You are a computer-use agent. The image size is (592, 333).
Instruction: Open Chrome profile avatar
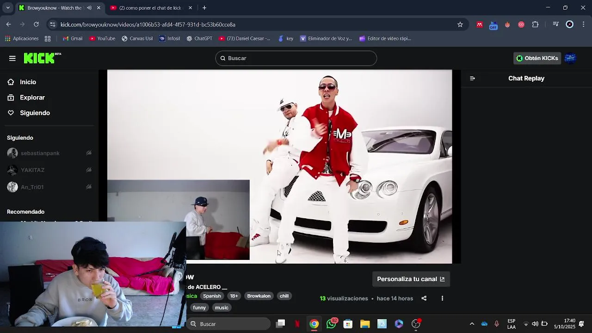click(570, 25)
